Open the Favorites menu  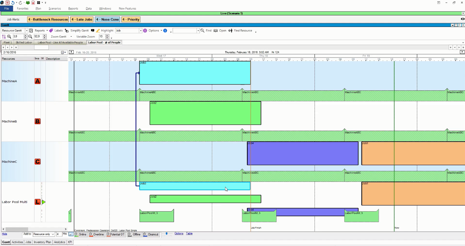[23, 9]
